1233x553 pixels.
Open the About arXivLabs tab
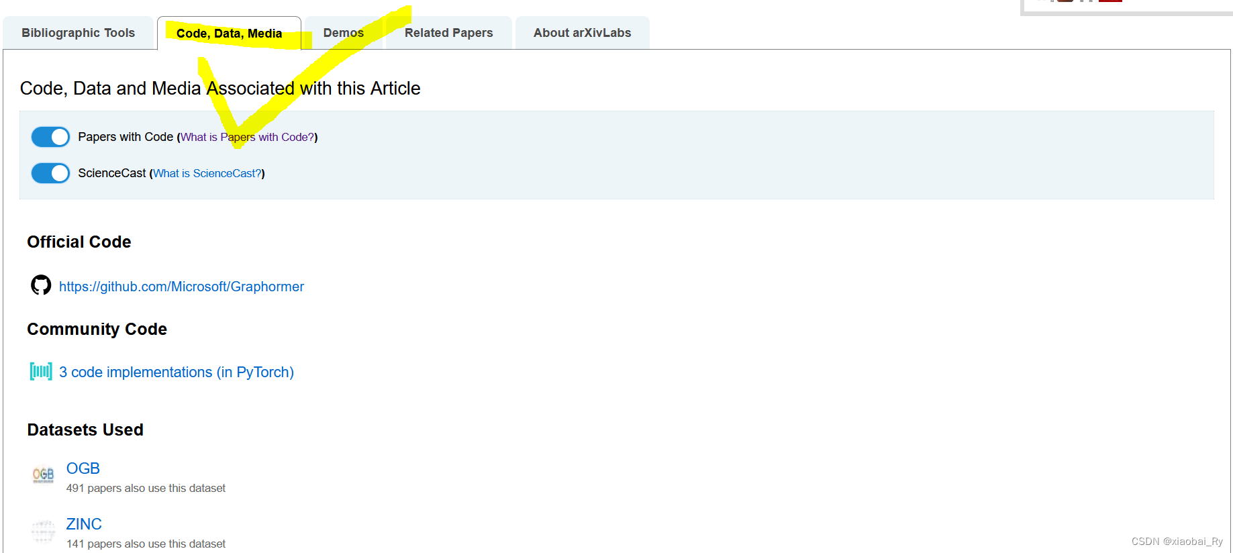[583, 33]
